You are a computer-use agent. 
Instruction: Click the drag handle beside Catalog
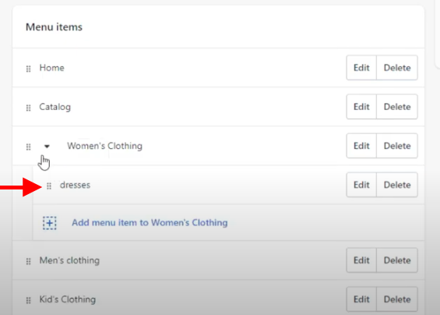point(28,108)
